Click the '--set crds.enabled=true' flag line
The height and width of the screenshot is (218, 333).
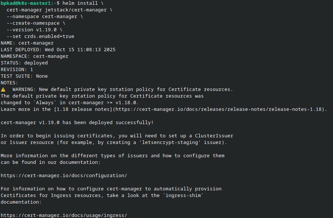(x=40, y=36)
